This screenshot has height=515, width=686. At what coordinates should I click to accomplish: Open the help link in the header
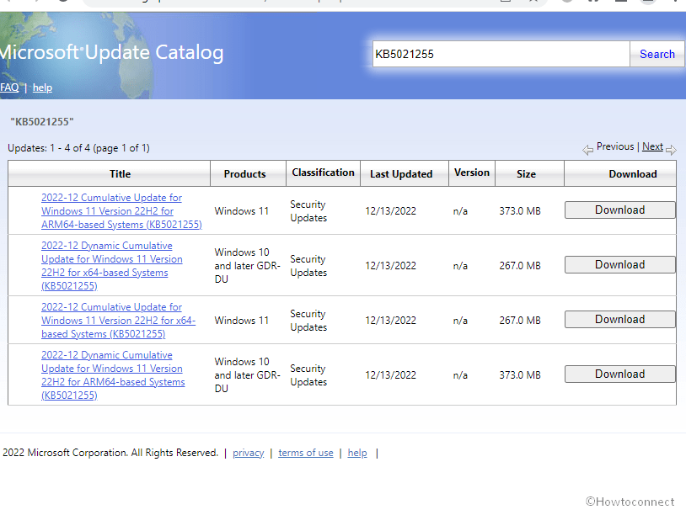[42, 88]
